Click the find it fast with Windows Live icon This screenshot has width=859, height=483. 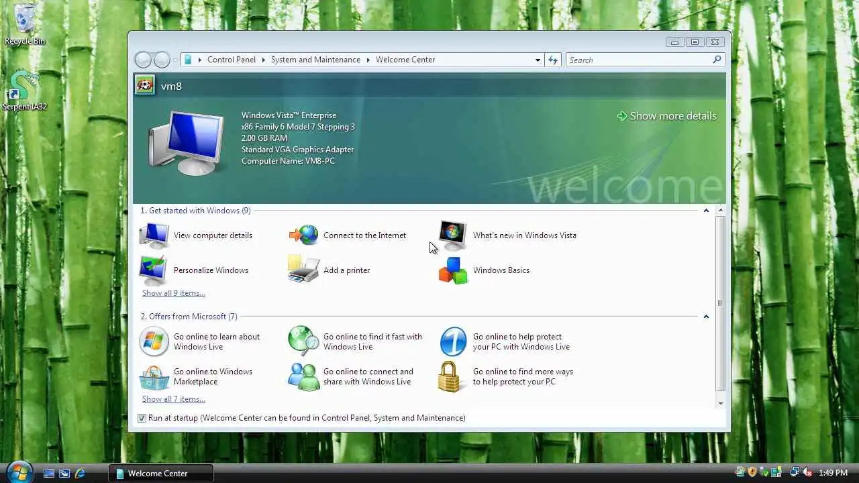(x=303, y=341)
